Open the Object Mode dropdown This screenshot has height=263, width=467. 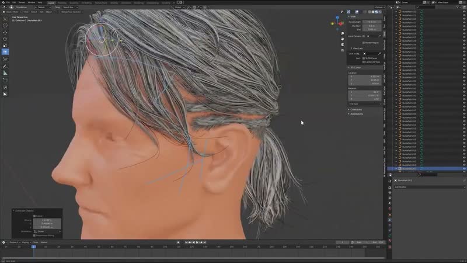pyautogui.click(x=12, y=12)
